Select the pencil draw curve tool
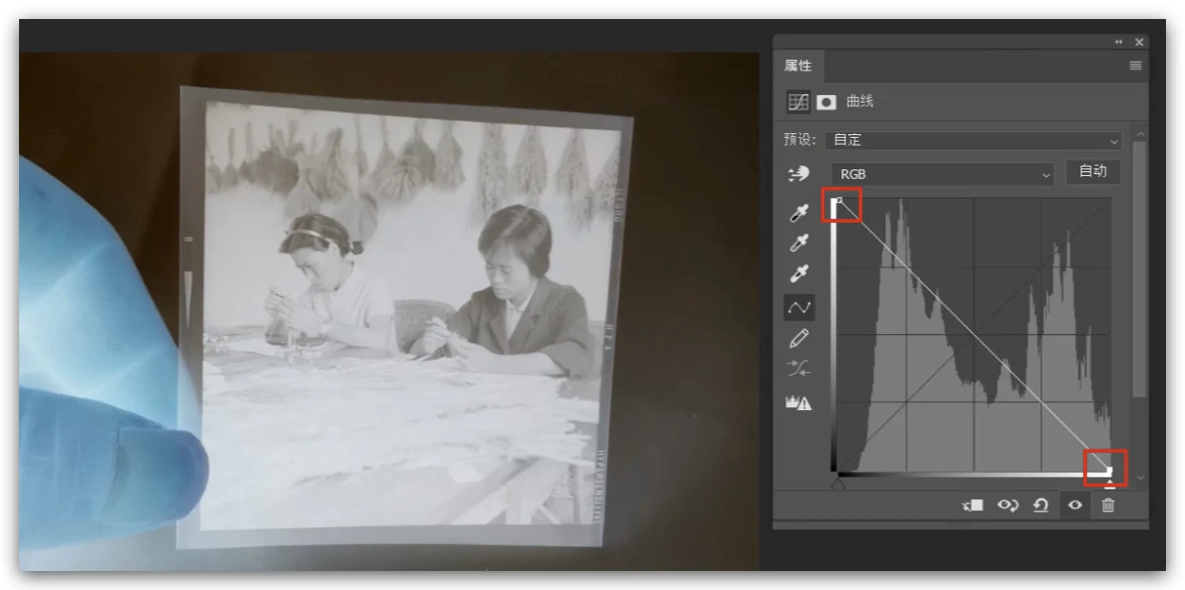 [799, 338]
